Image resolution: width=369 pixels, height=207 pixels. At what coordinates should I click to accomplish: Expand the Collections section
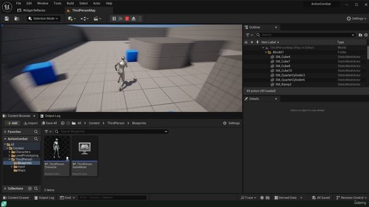5,189
